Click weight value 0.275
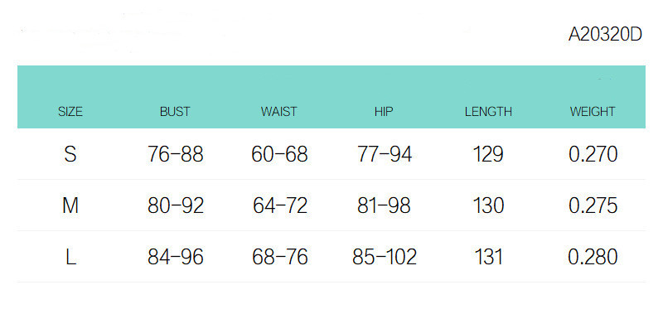663x314 pixels. click(593, 205)
